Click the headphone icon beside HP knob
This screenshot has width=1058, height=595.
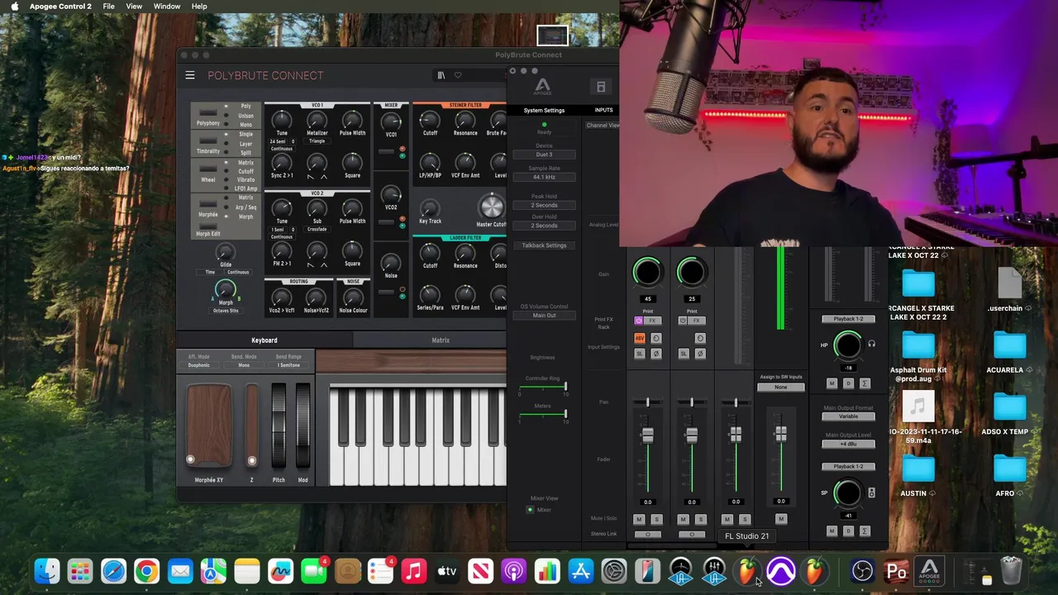tap(871, 344)
